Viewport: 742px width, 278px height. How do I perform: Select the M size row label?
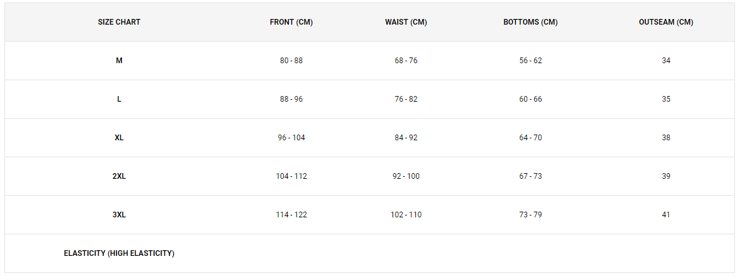tap(119, 61)
